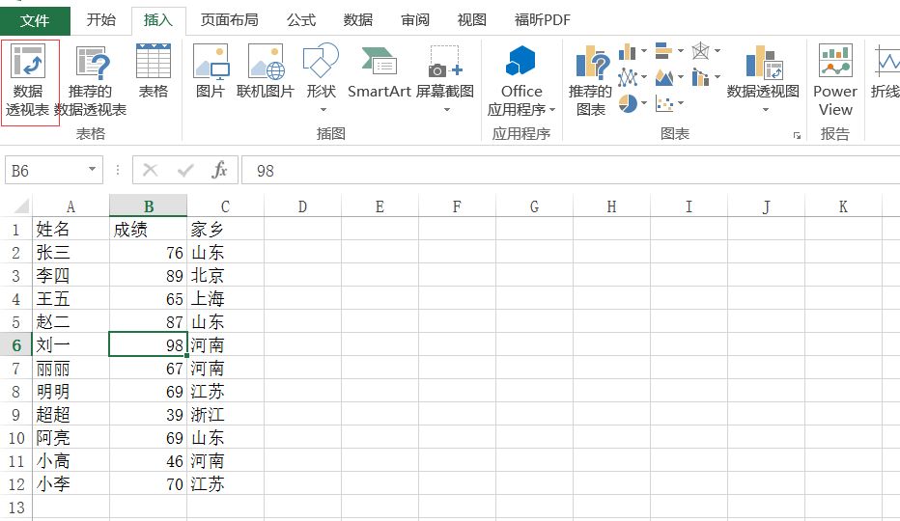Open 推荐的数据透视表 recommended pivot tables
The height and width of the screenshot is (521, 900).
91,80
